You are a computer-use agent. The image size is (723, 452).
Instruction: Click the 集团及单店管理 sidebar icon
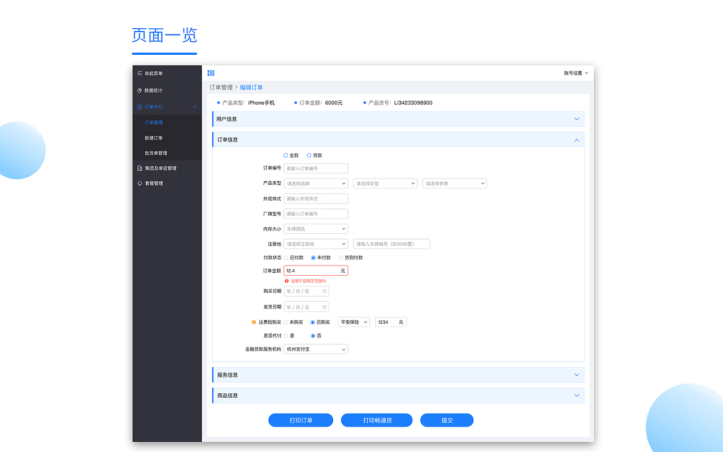140,168
